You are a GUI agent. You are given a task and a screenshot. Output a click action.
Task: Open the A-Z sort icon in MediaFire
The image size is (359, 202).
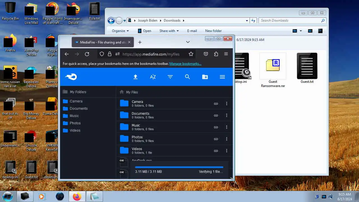[x=153, y=77]
